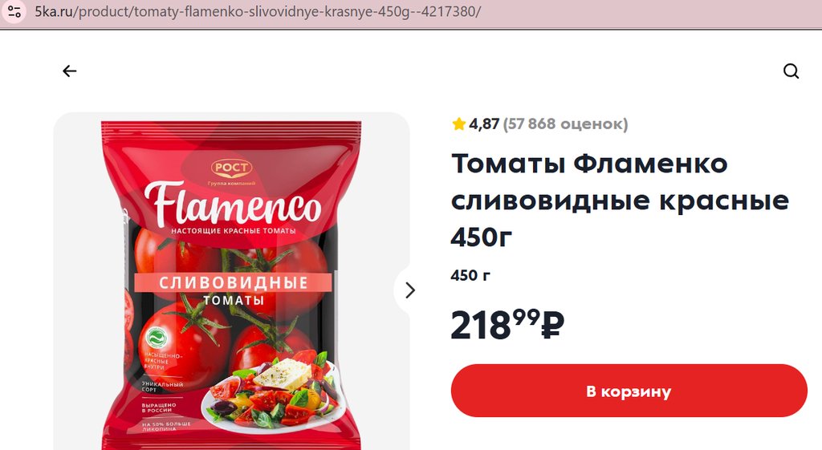
Task: Click the 450 г weight label
Action: [470, 276]
